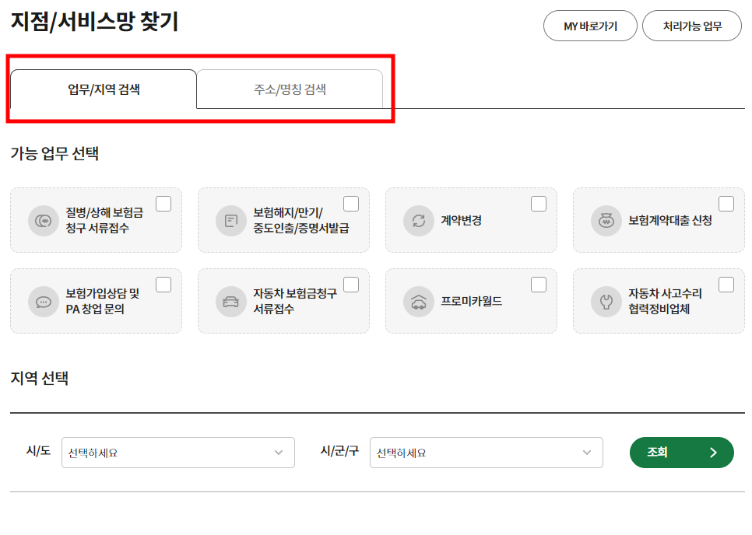Screen dimensions: 752x535
Task: Expand the 시/군/구 selection dropdown
Action: (486, 453)
